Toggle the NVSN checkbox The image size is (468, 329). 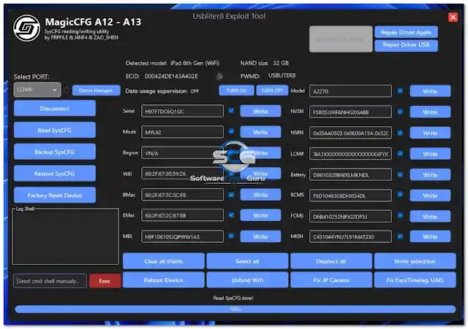pyautogui.click(x=400, y=112)
